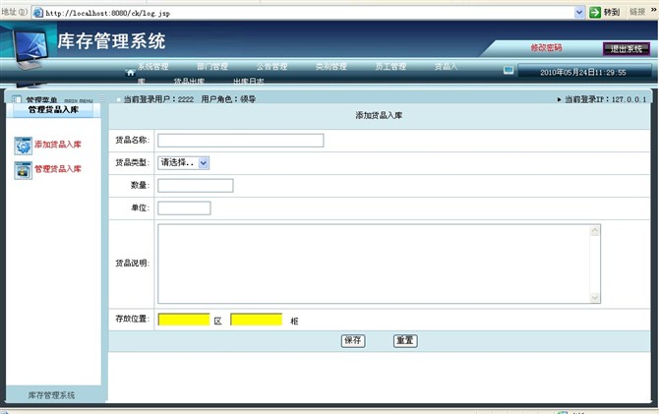The width and height of the screenshot is (659, 414).
Task: Open the 员工管理 menu
Action: [390, 67]
